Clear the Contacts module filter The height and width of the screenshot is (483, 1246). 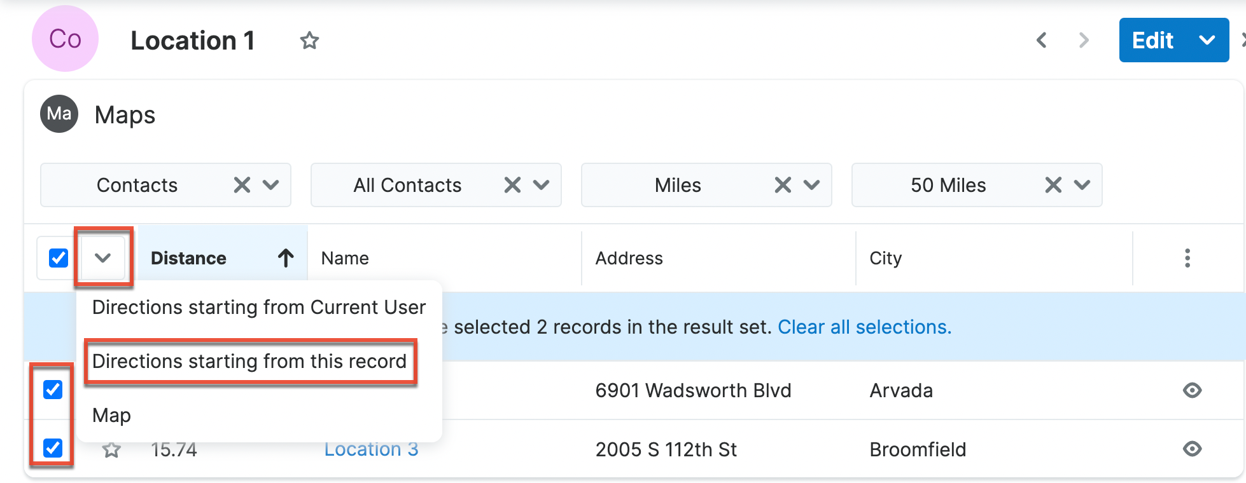click(x=242, y=185)
